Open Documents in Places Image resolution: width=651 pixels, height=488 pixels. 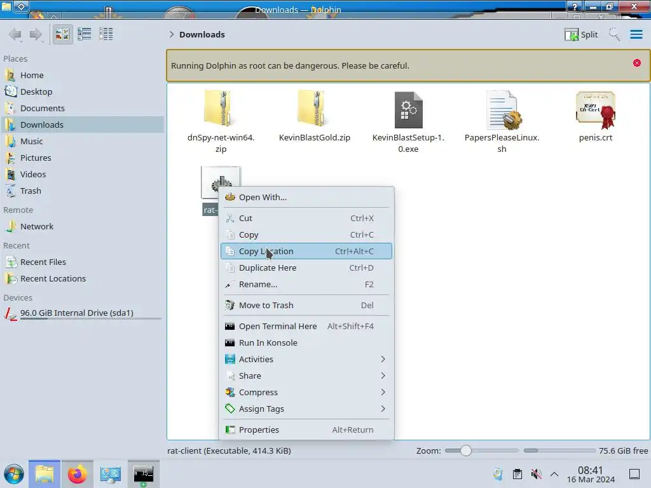pyautogui.click(x=82, y=108)
